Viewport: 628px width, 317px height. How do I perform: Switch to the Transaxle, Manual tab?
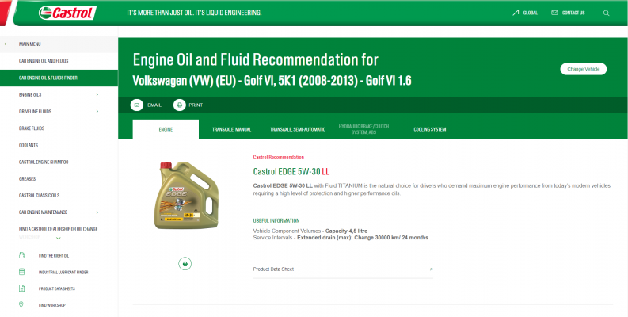231,129
